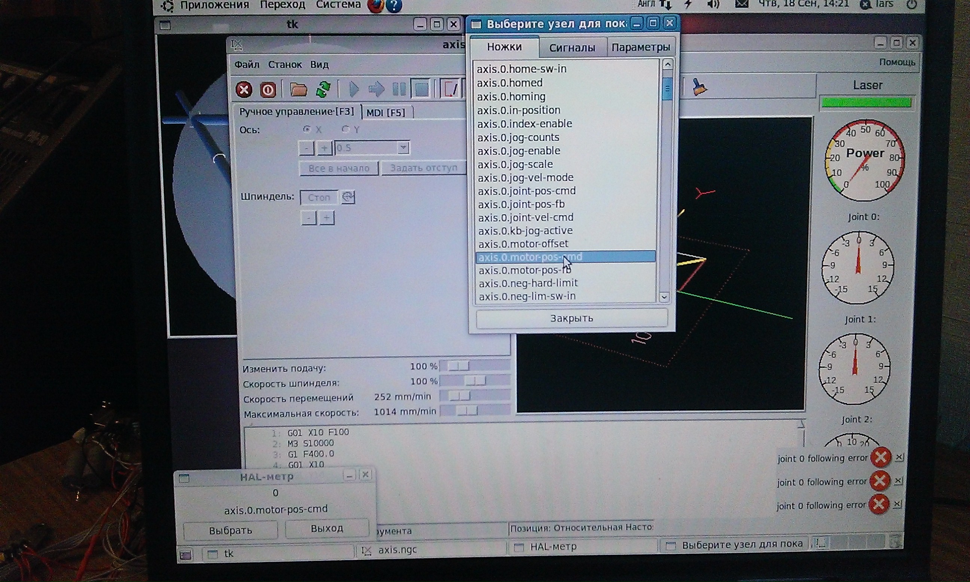Toggle the red Emergency Stop icon

pos(244,89)
